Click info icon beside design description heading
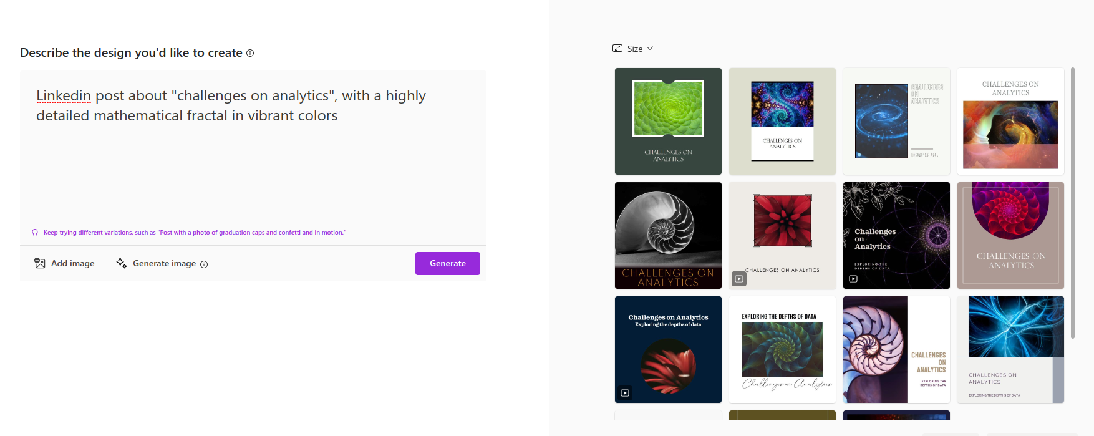 (250, 53)
